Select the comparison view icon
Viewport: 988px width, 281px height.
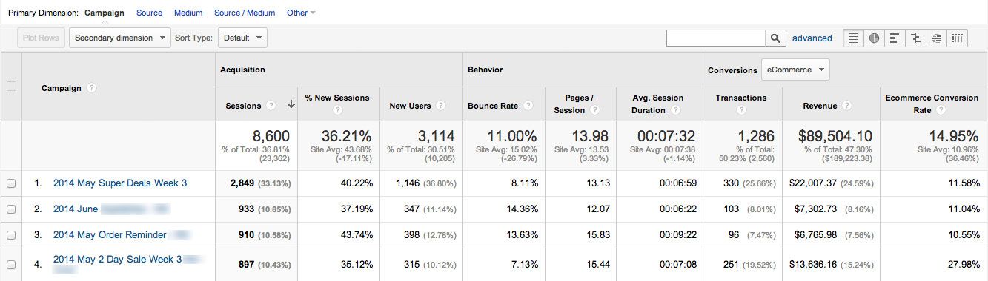[916, 38]
